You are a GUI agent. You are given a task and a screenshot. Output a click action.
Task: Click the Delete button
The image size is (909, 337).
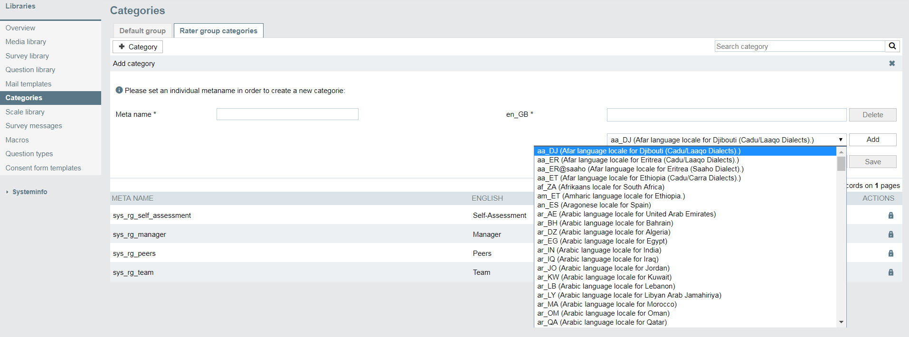pos(873,115)
